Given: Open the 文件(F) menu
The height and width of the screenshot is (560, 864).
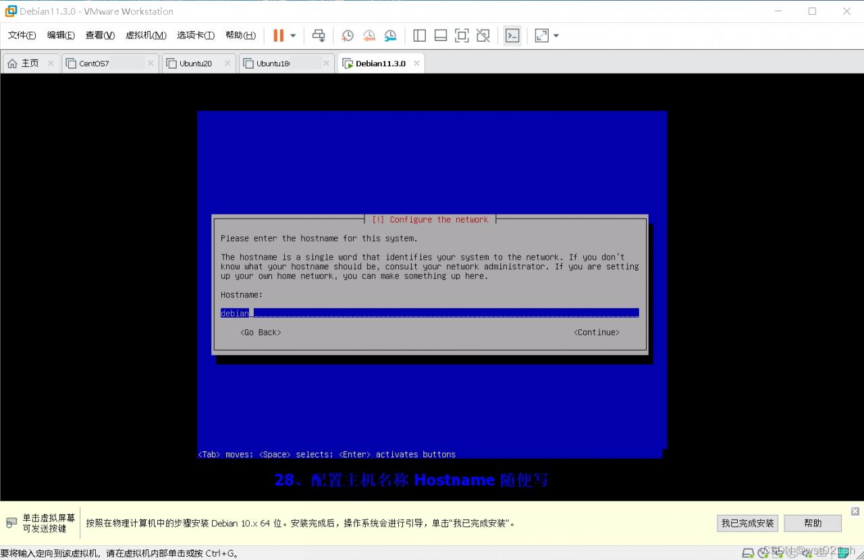Looking at the screenshot, I should coord(22,36).
